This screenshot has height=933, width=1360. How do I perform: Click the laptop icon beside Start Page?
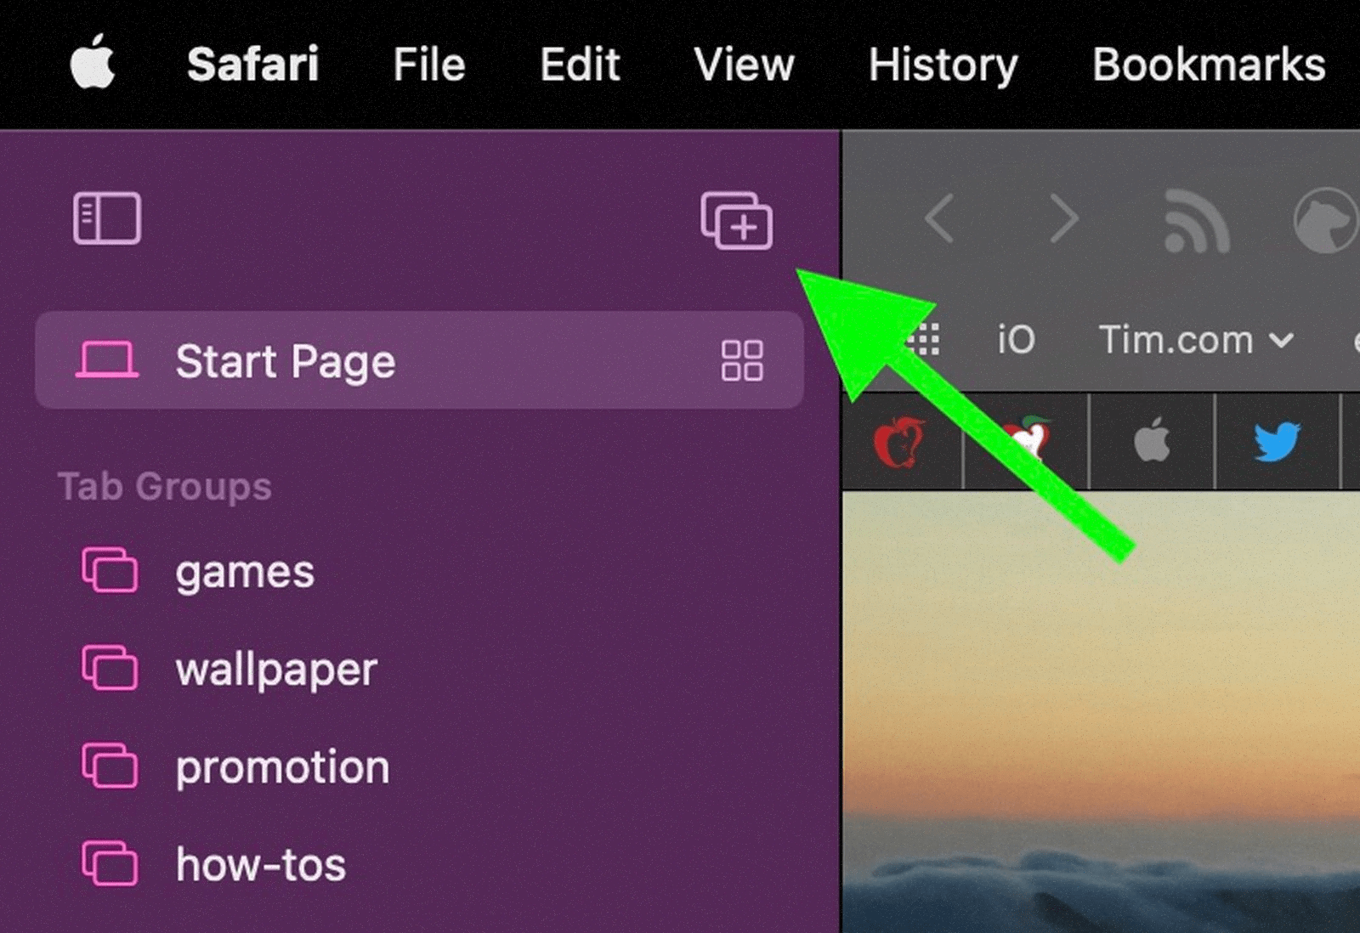tap(109, 360)
